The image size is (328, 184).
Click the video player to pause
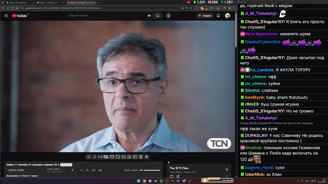click(x=118, y=86)
